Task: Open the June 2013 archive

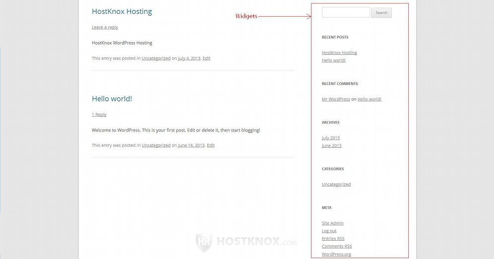Action: [x=331, y=146]
